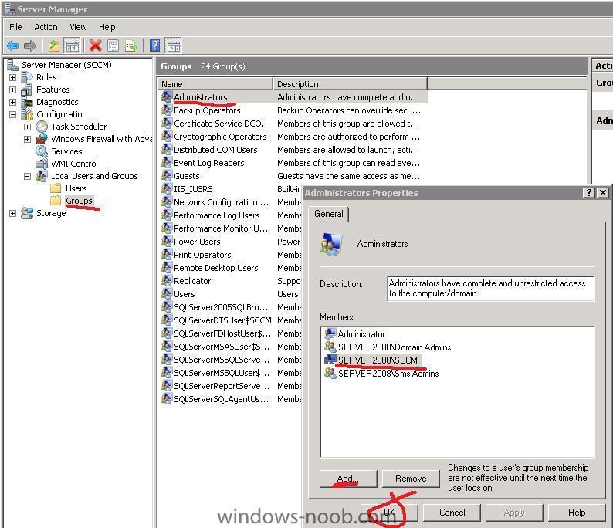Select the General tab in Administrators Properties

329,214
